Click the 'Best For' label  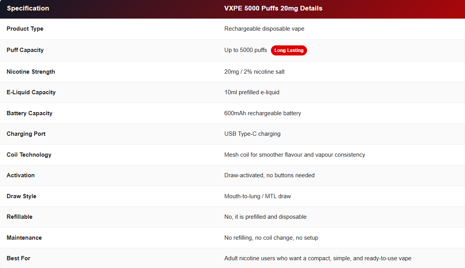tap(18, 258)
